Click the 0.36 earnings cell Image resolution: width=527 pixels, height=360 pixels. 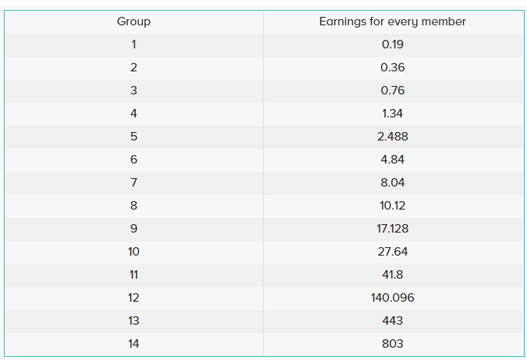coord(392,68)
